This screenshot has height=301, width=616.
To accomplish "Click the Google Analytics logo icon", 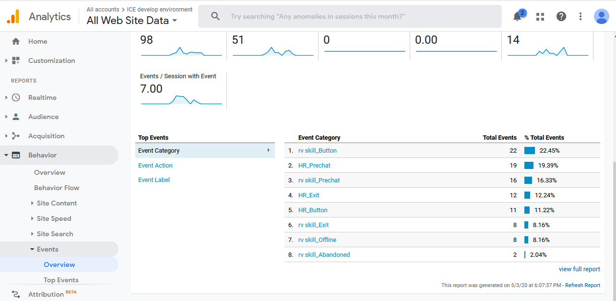I will point(13,16).
